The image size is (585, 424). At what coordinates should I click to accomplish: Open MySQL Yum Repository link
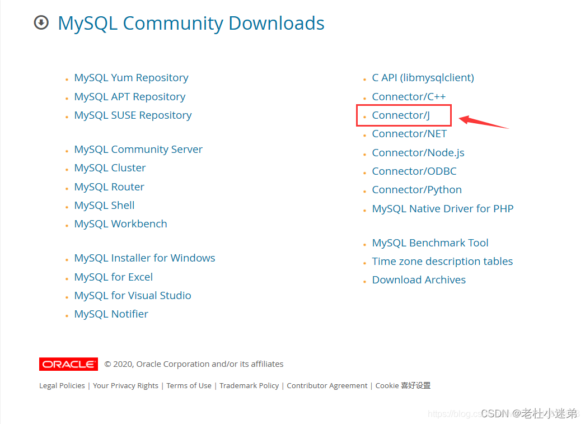click(131, 78)
